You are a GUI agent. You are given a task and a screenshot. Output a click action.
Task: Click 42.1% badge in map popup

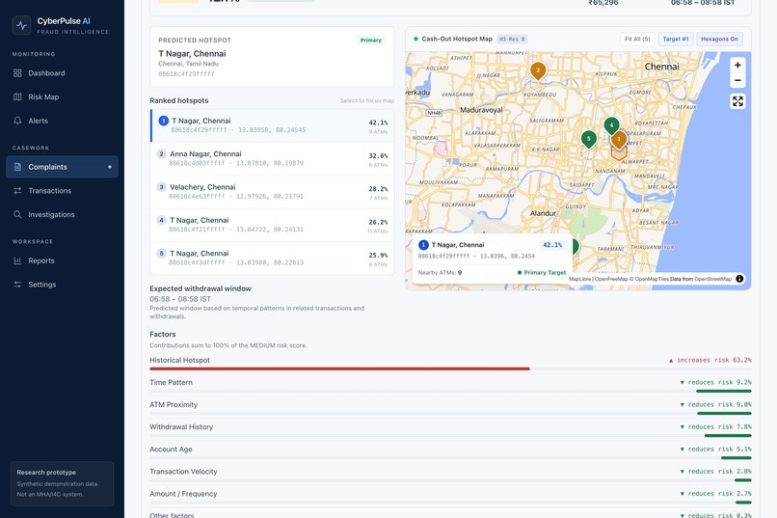(552, 245)
